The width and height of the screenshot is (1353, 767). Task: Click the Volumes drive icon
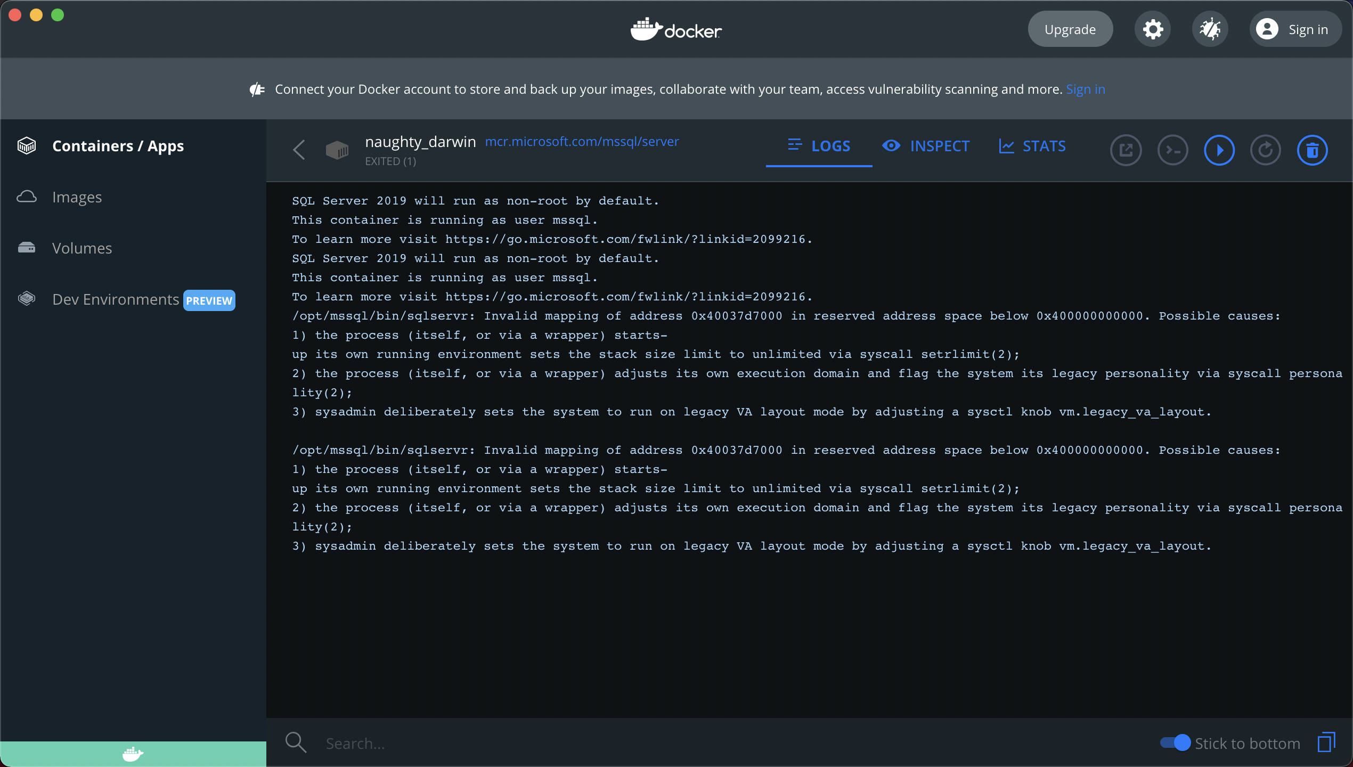tap(27, 248)
